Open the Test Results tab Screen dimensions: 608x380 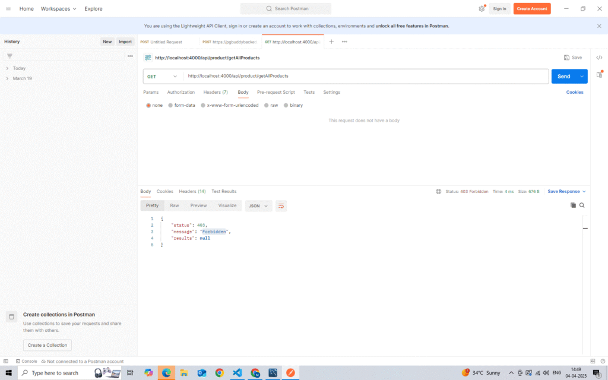(x=224, y=191)
